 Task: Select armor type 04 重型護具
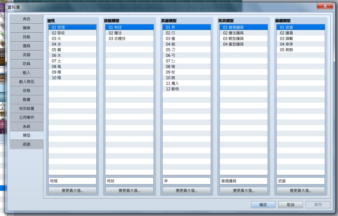tap(244, 44)
